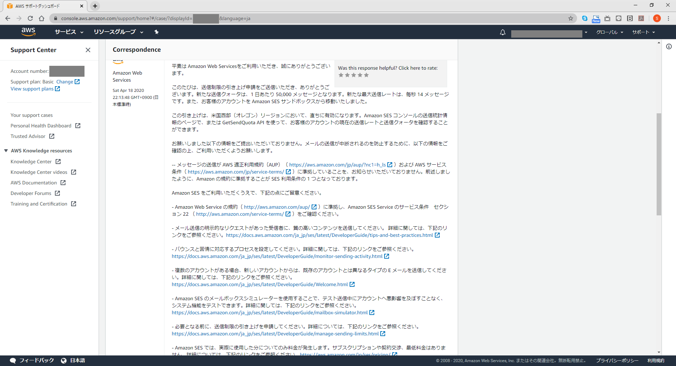Viewport: 676px width, 366px height.
Task: Click the page vertical scrollbar thumb
Action: tap(659, 164)
